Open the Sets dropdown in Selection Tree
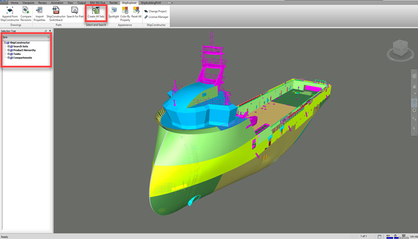This screenshot has width=418, height=239. tap(48, 37)
